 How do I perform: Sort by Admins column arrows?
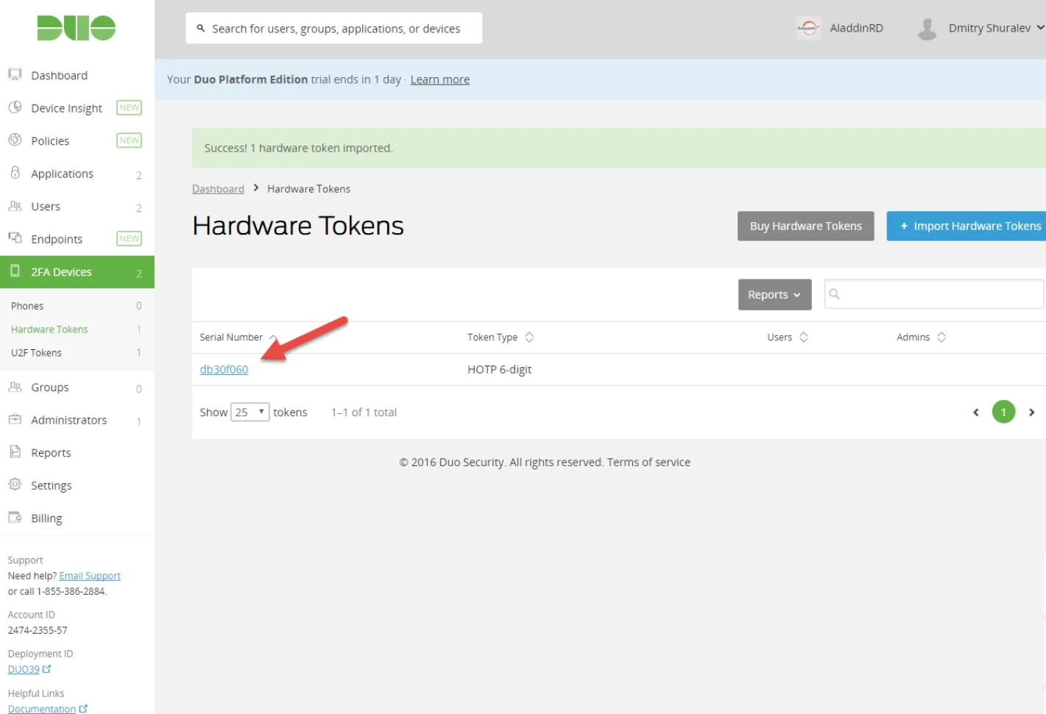pyautogui.click(x=941, y=338)
